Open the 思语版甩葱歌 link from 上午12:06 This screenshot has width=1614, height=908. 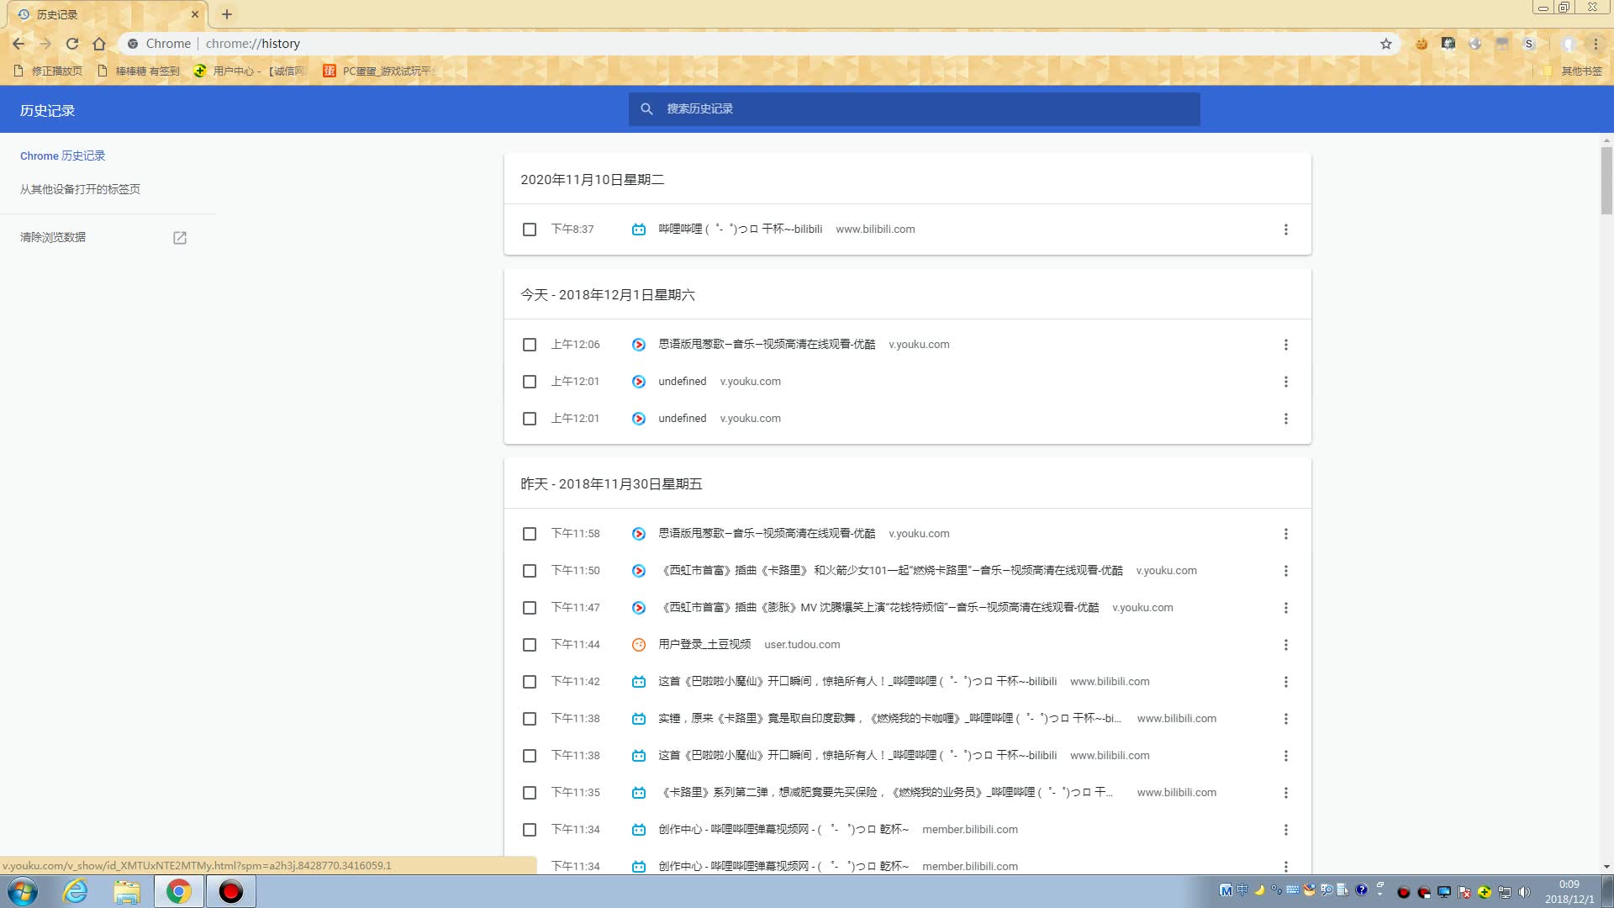[x=767, y=345]
